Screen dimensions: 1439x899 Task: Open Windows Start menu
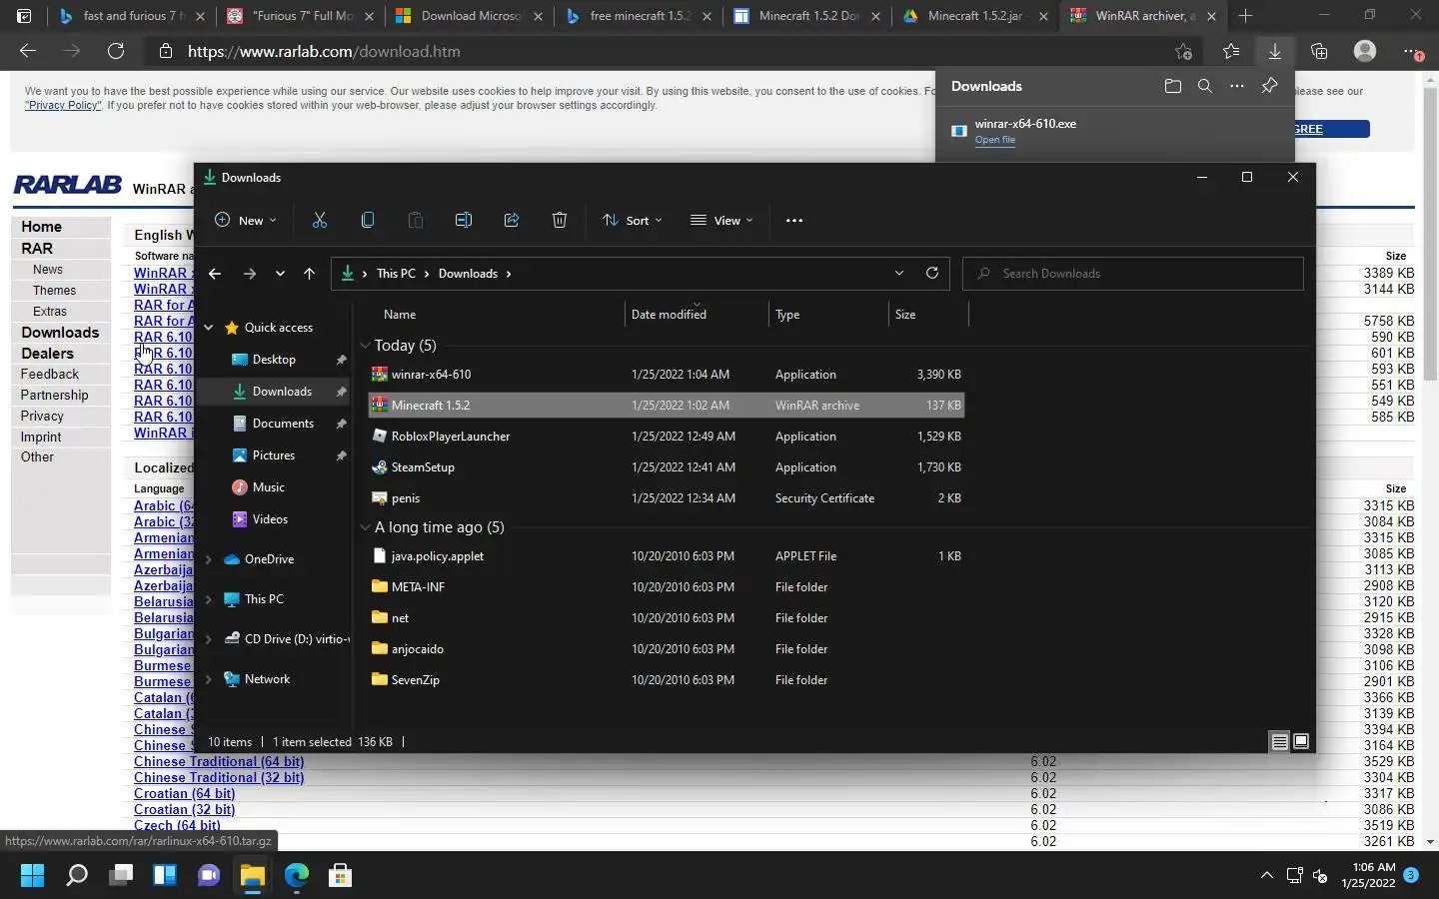(x=32, y=876)
